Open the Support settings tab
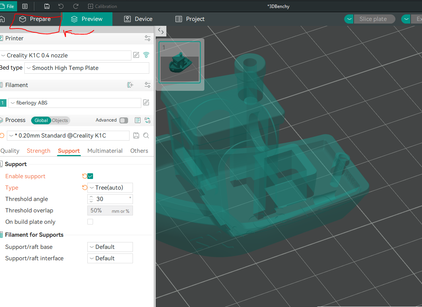The width and height of the screenshot is (422, 307). (69, 151)
